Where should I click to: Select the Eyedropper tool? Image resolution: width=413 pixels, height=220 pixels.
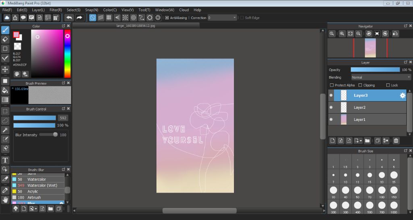pos(5,190)
